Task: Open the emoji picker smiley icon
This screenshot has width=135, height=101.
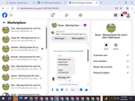Action: 81,90
